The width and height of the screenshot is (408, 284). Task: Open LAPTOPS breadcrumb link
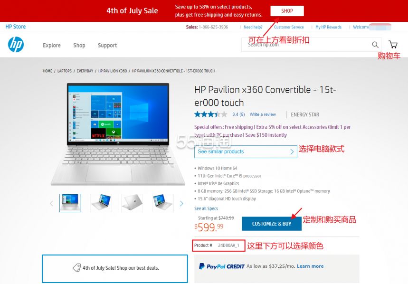[x=64, y=71]
